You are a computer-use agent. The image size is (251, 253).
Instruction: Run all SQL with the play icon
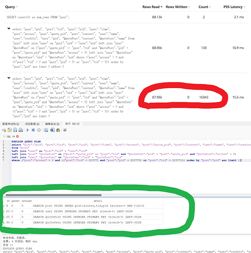pyautogui.click(x=28, y=130)
